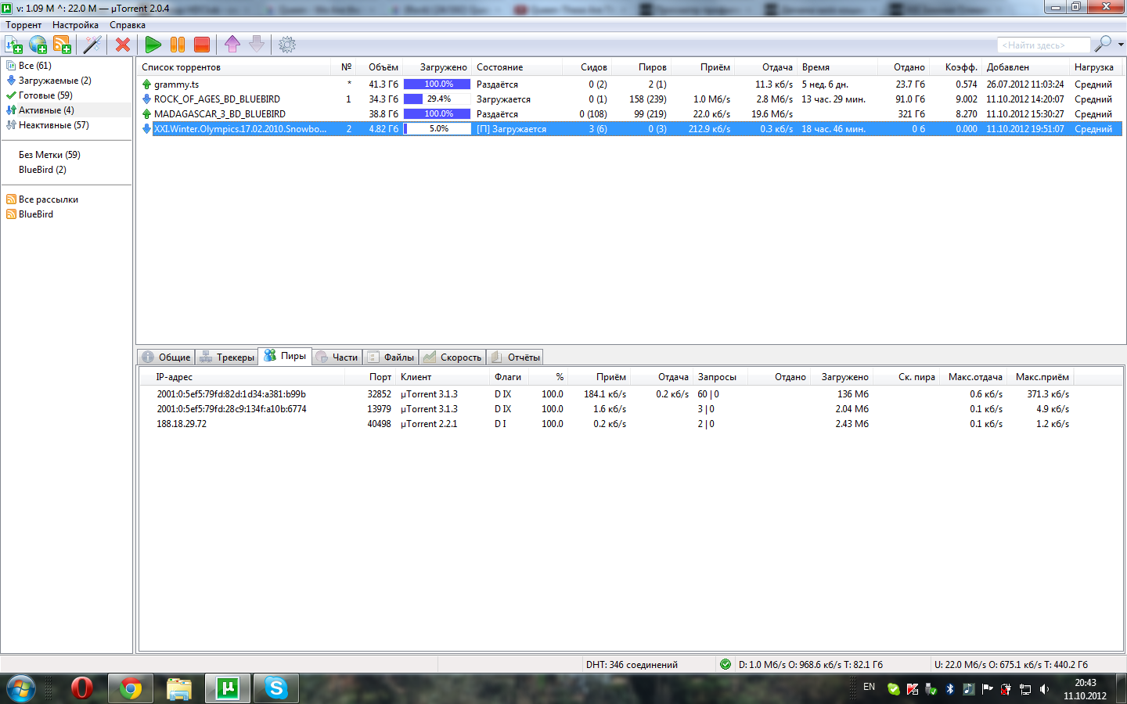Screen dimensions: 1127x704
Task: Select the XXI.Winter.Olympics torrent row
Action: coord(630,129)
